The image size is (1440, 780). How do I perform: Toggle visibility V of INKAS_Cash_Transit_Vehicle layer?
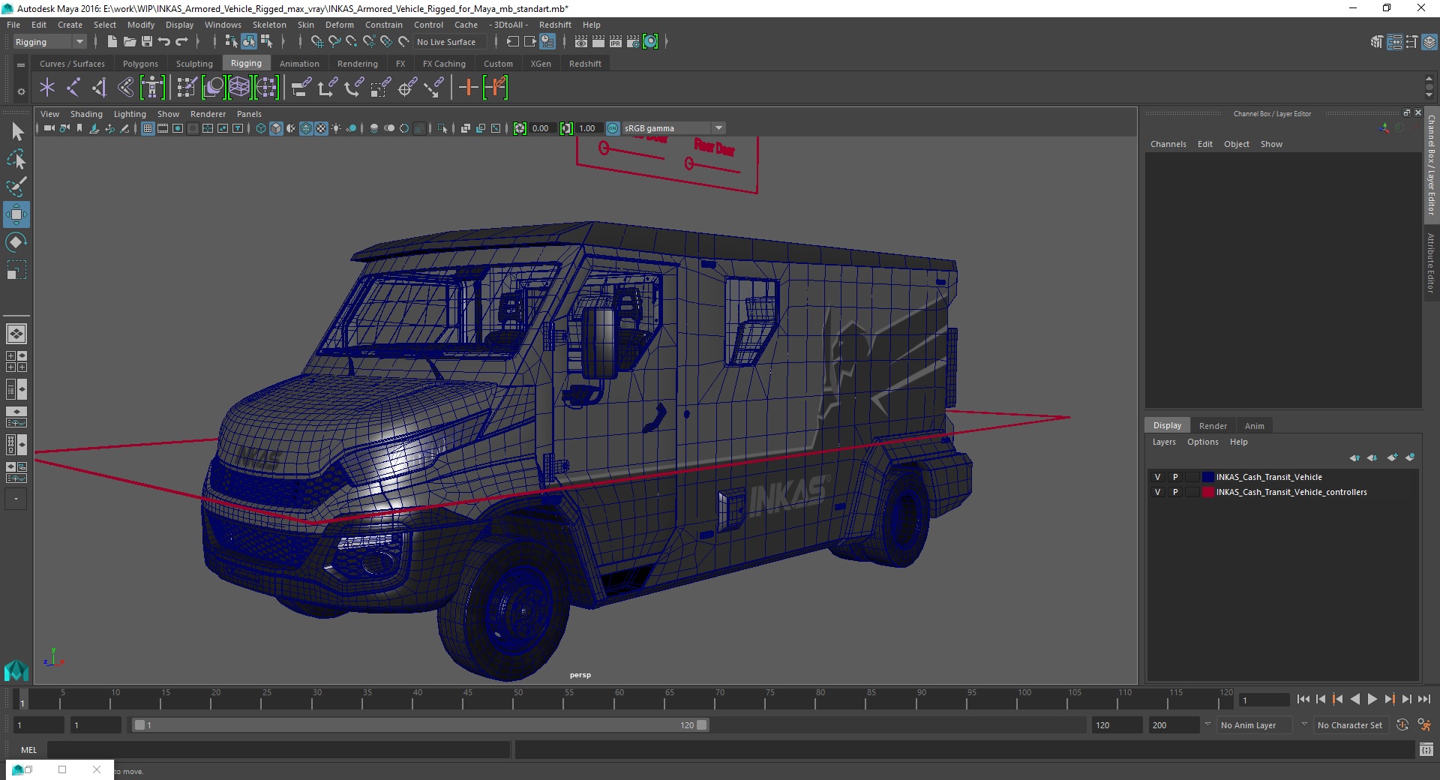(1157, 477)
